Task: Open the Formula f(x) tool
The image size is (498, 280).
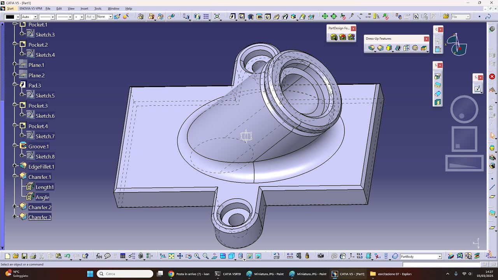Action: coord(99,256)
